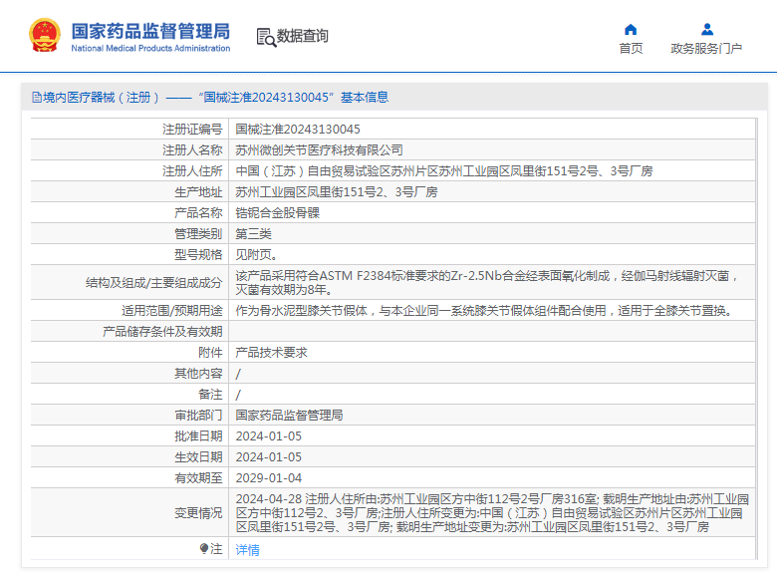Click expiry date 2029-01-04
Screen dimensions: 777x576
(x=268, y=478)
